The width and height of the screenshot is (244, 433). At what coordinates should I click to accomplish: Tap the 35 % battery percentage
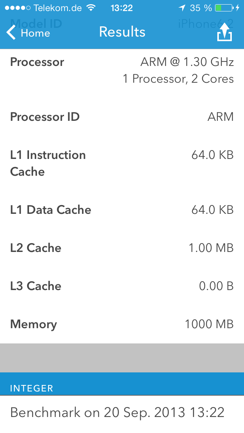(x=201, y=8)
